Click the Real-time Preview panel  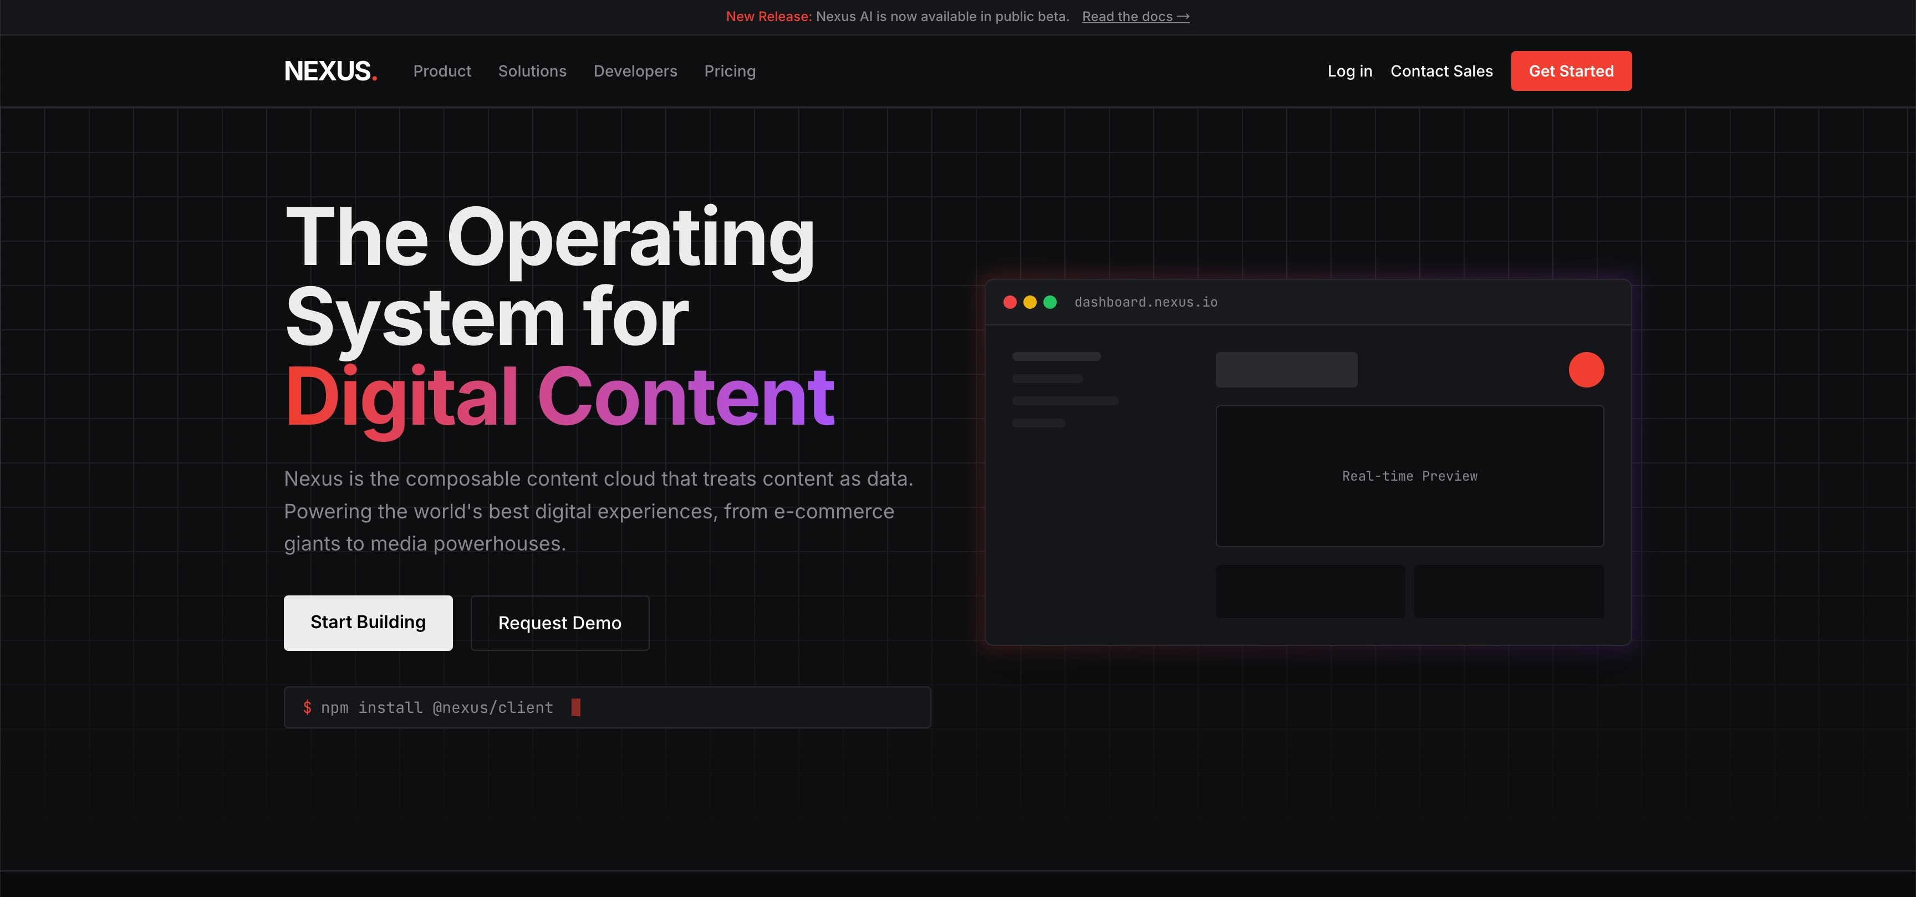(1409, 476)
